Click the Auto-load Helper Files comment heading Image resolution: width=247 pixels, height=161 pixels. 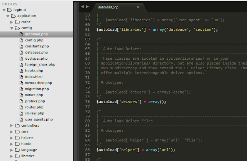(x=128, y=121)
